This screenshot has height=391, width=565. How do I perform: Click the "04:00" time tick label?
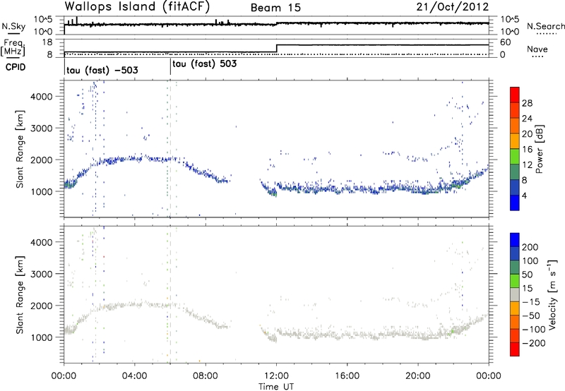pos(135,376)
